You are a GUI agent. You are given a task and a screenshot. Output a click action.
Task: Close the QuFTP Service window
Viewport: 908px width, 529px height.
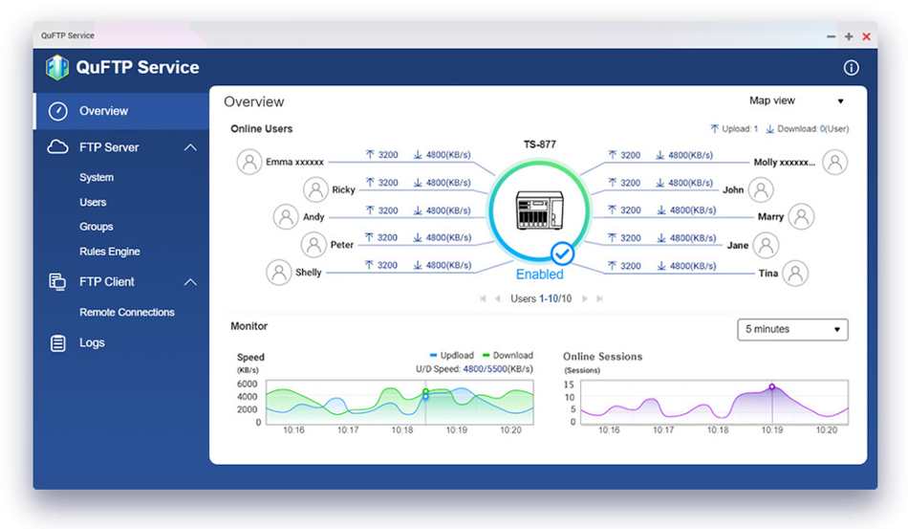pos(866,36)
